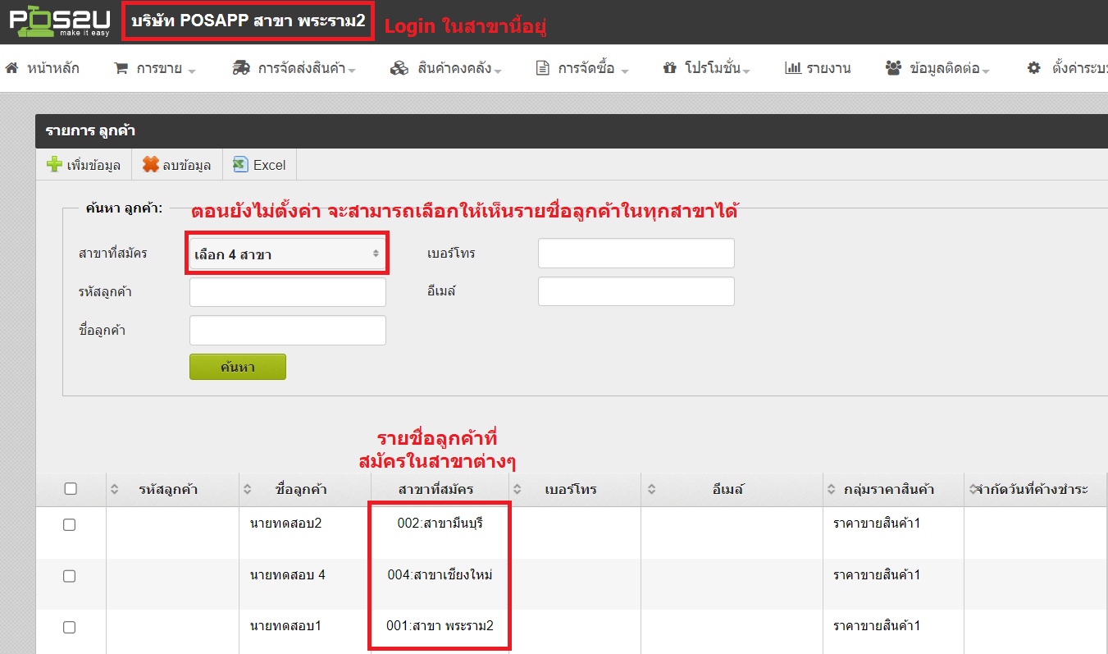This screenshot has width=1108, height=654.
Task: Open the branch dropdown showing เลือก 4 สาขา
Action: click(x=287, y=254)
